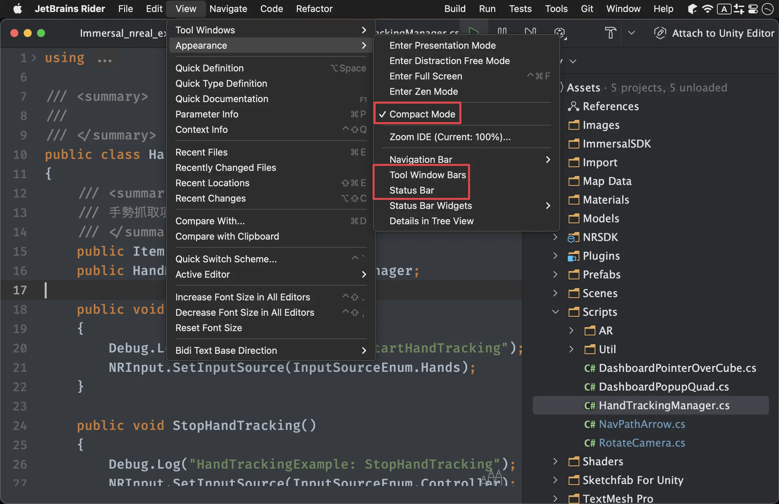Click the green Unity Play button
The height and width of the screenshot is (504, 779).
(474, 32)
